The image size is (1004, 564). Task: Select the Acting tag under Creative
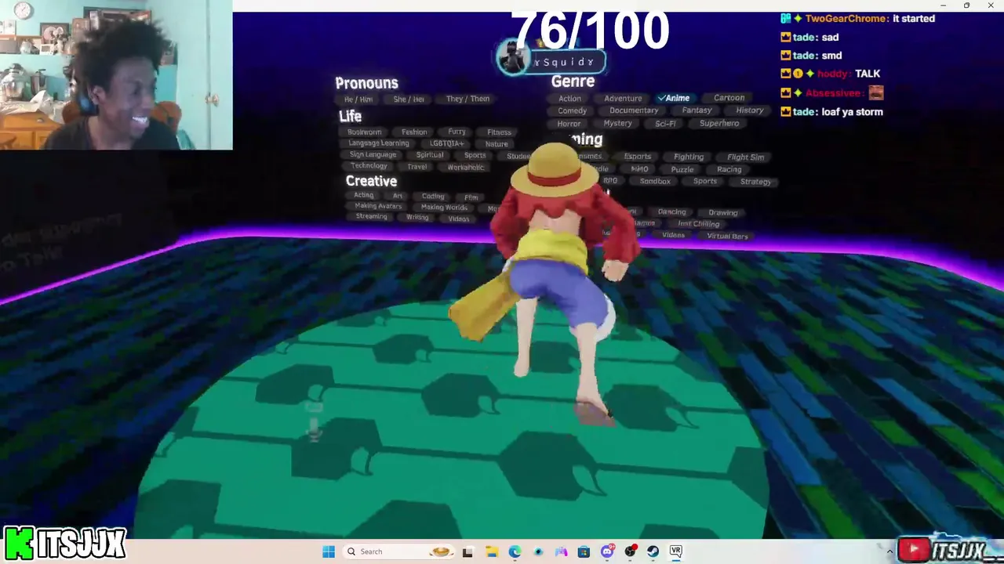coord(363,195)
